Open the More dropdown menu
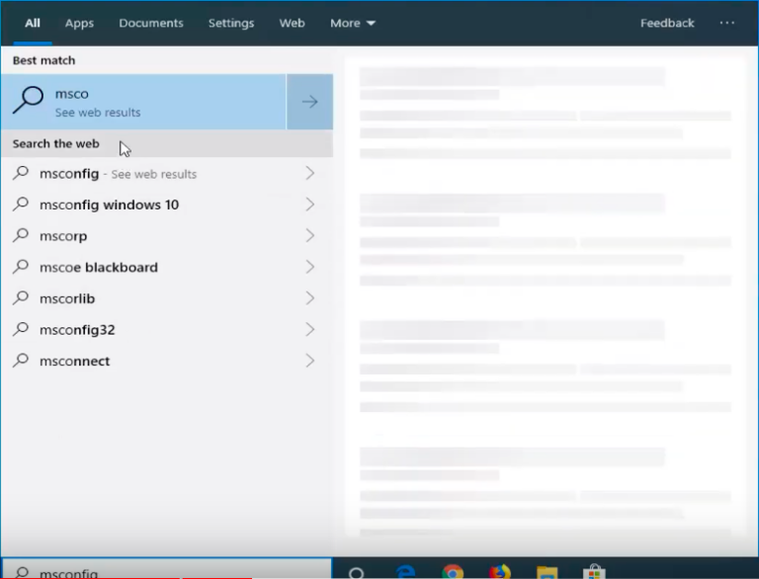Viewport: 759px width, 579px height. click(x=352, y=23)
